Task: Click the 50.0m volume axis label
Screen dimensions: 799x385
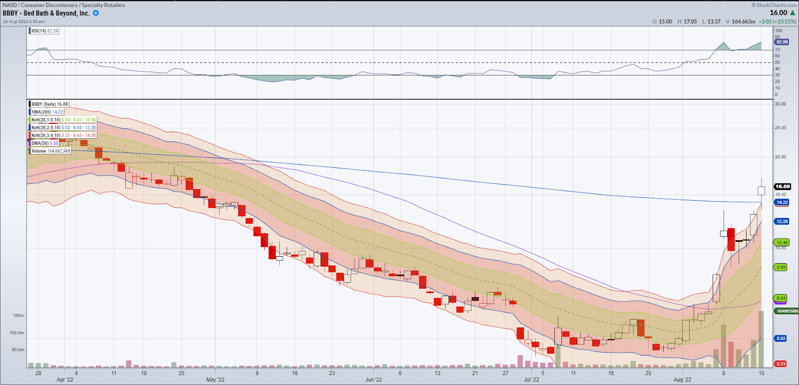Action: pyautogui.click(x=18, y=350)
